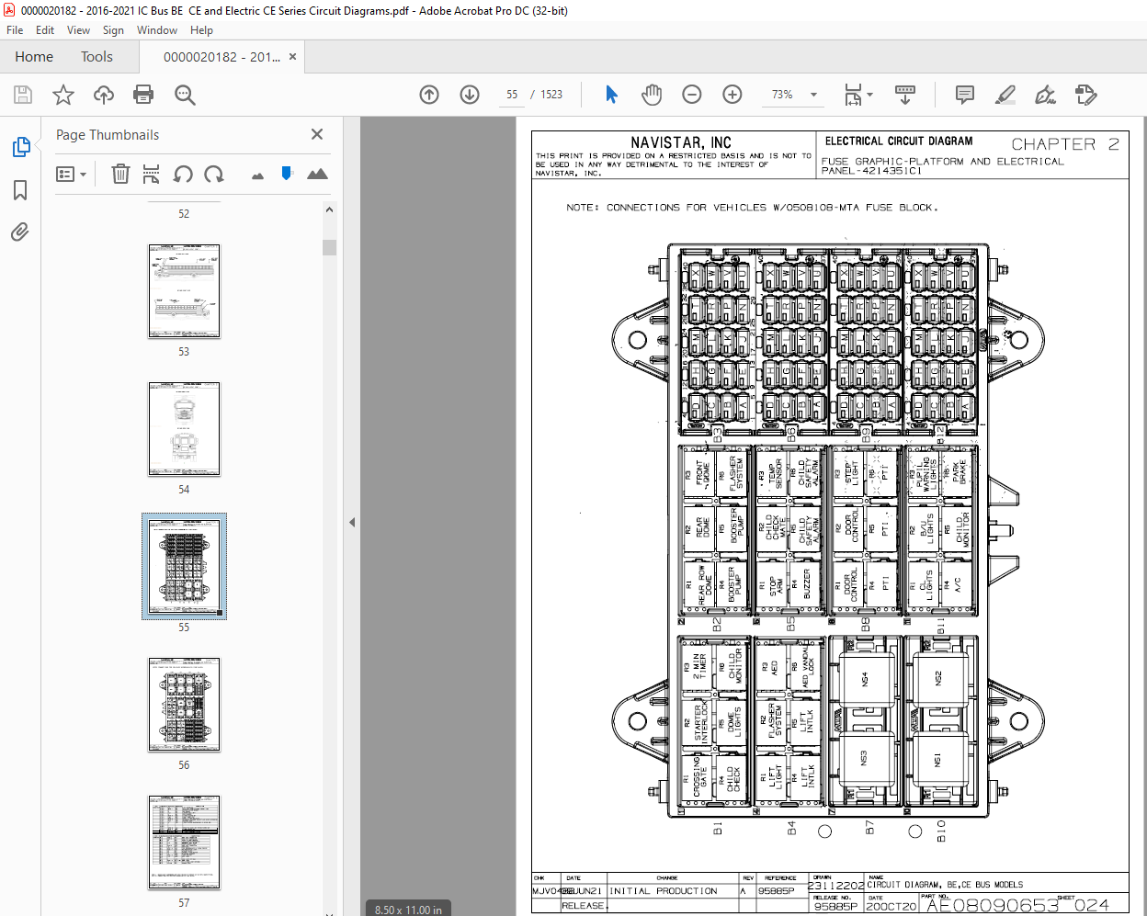
Task: Click the thumbnails scrollbar up arrow
Action: (x=329, y=209)
